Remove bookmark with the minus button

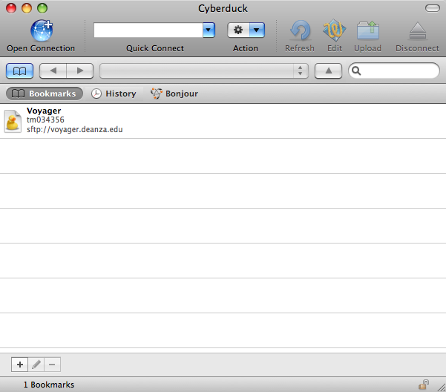(52, 365)
